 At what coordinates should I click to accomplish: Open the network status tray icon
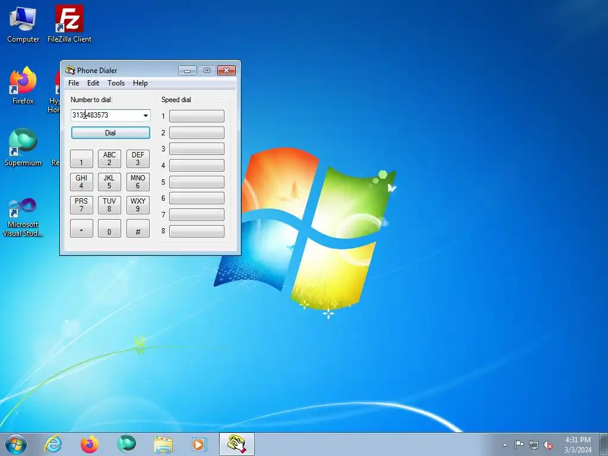click(x=534, y=445)
